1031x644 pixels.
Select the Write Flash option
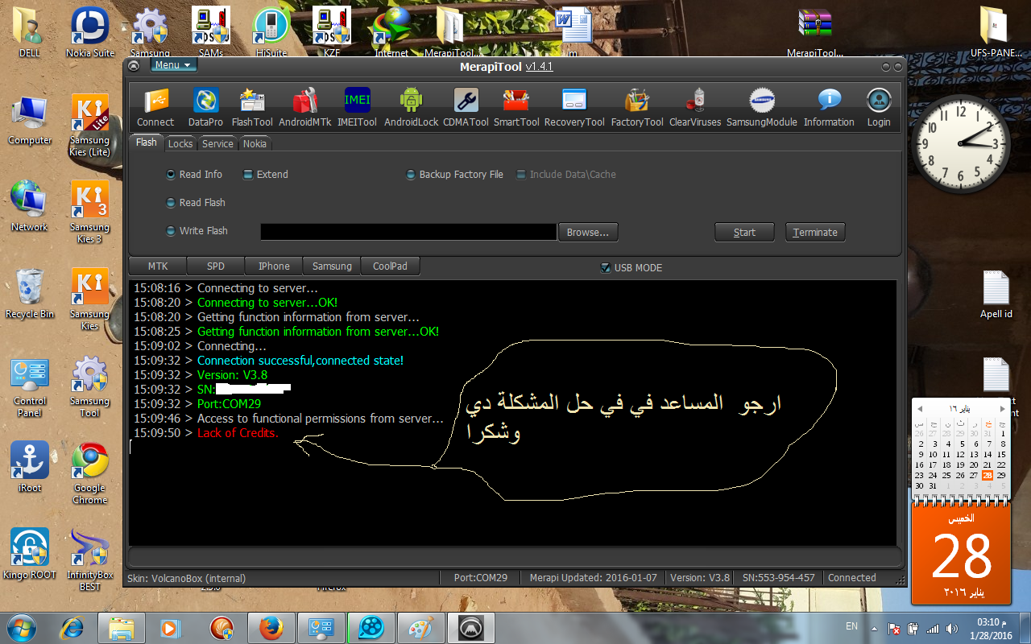click(x=197, y=231)
